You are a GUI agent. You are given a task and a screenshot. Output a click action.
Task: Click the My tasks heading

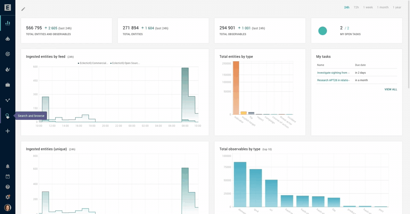coord(324,57)
